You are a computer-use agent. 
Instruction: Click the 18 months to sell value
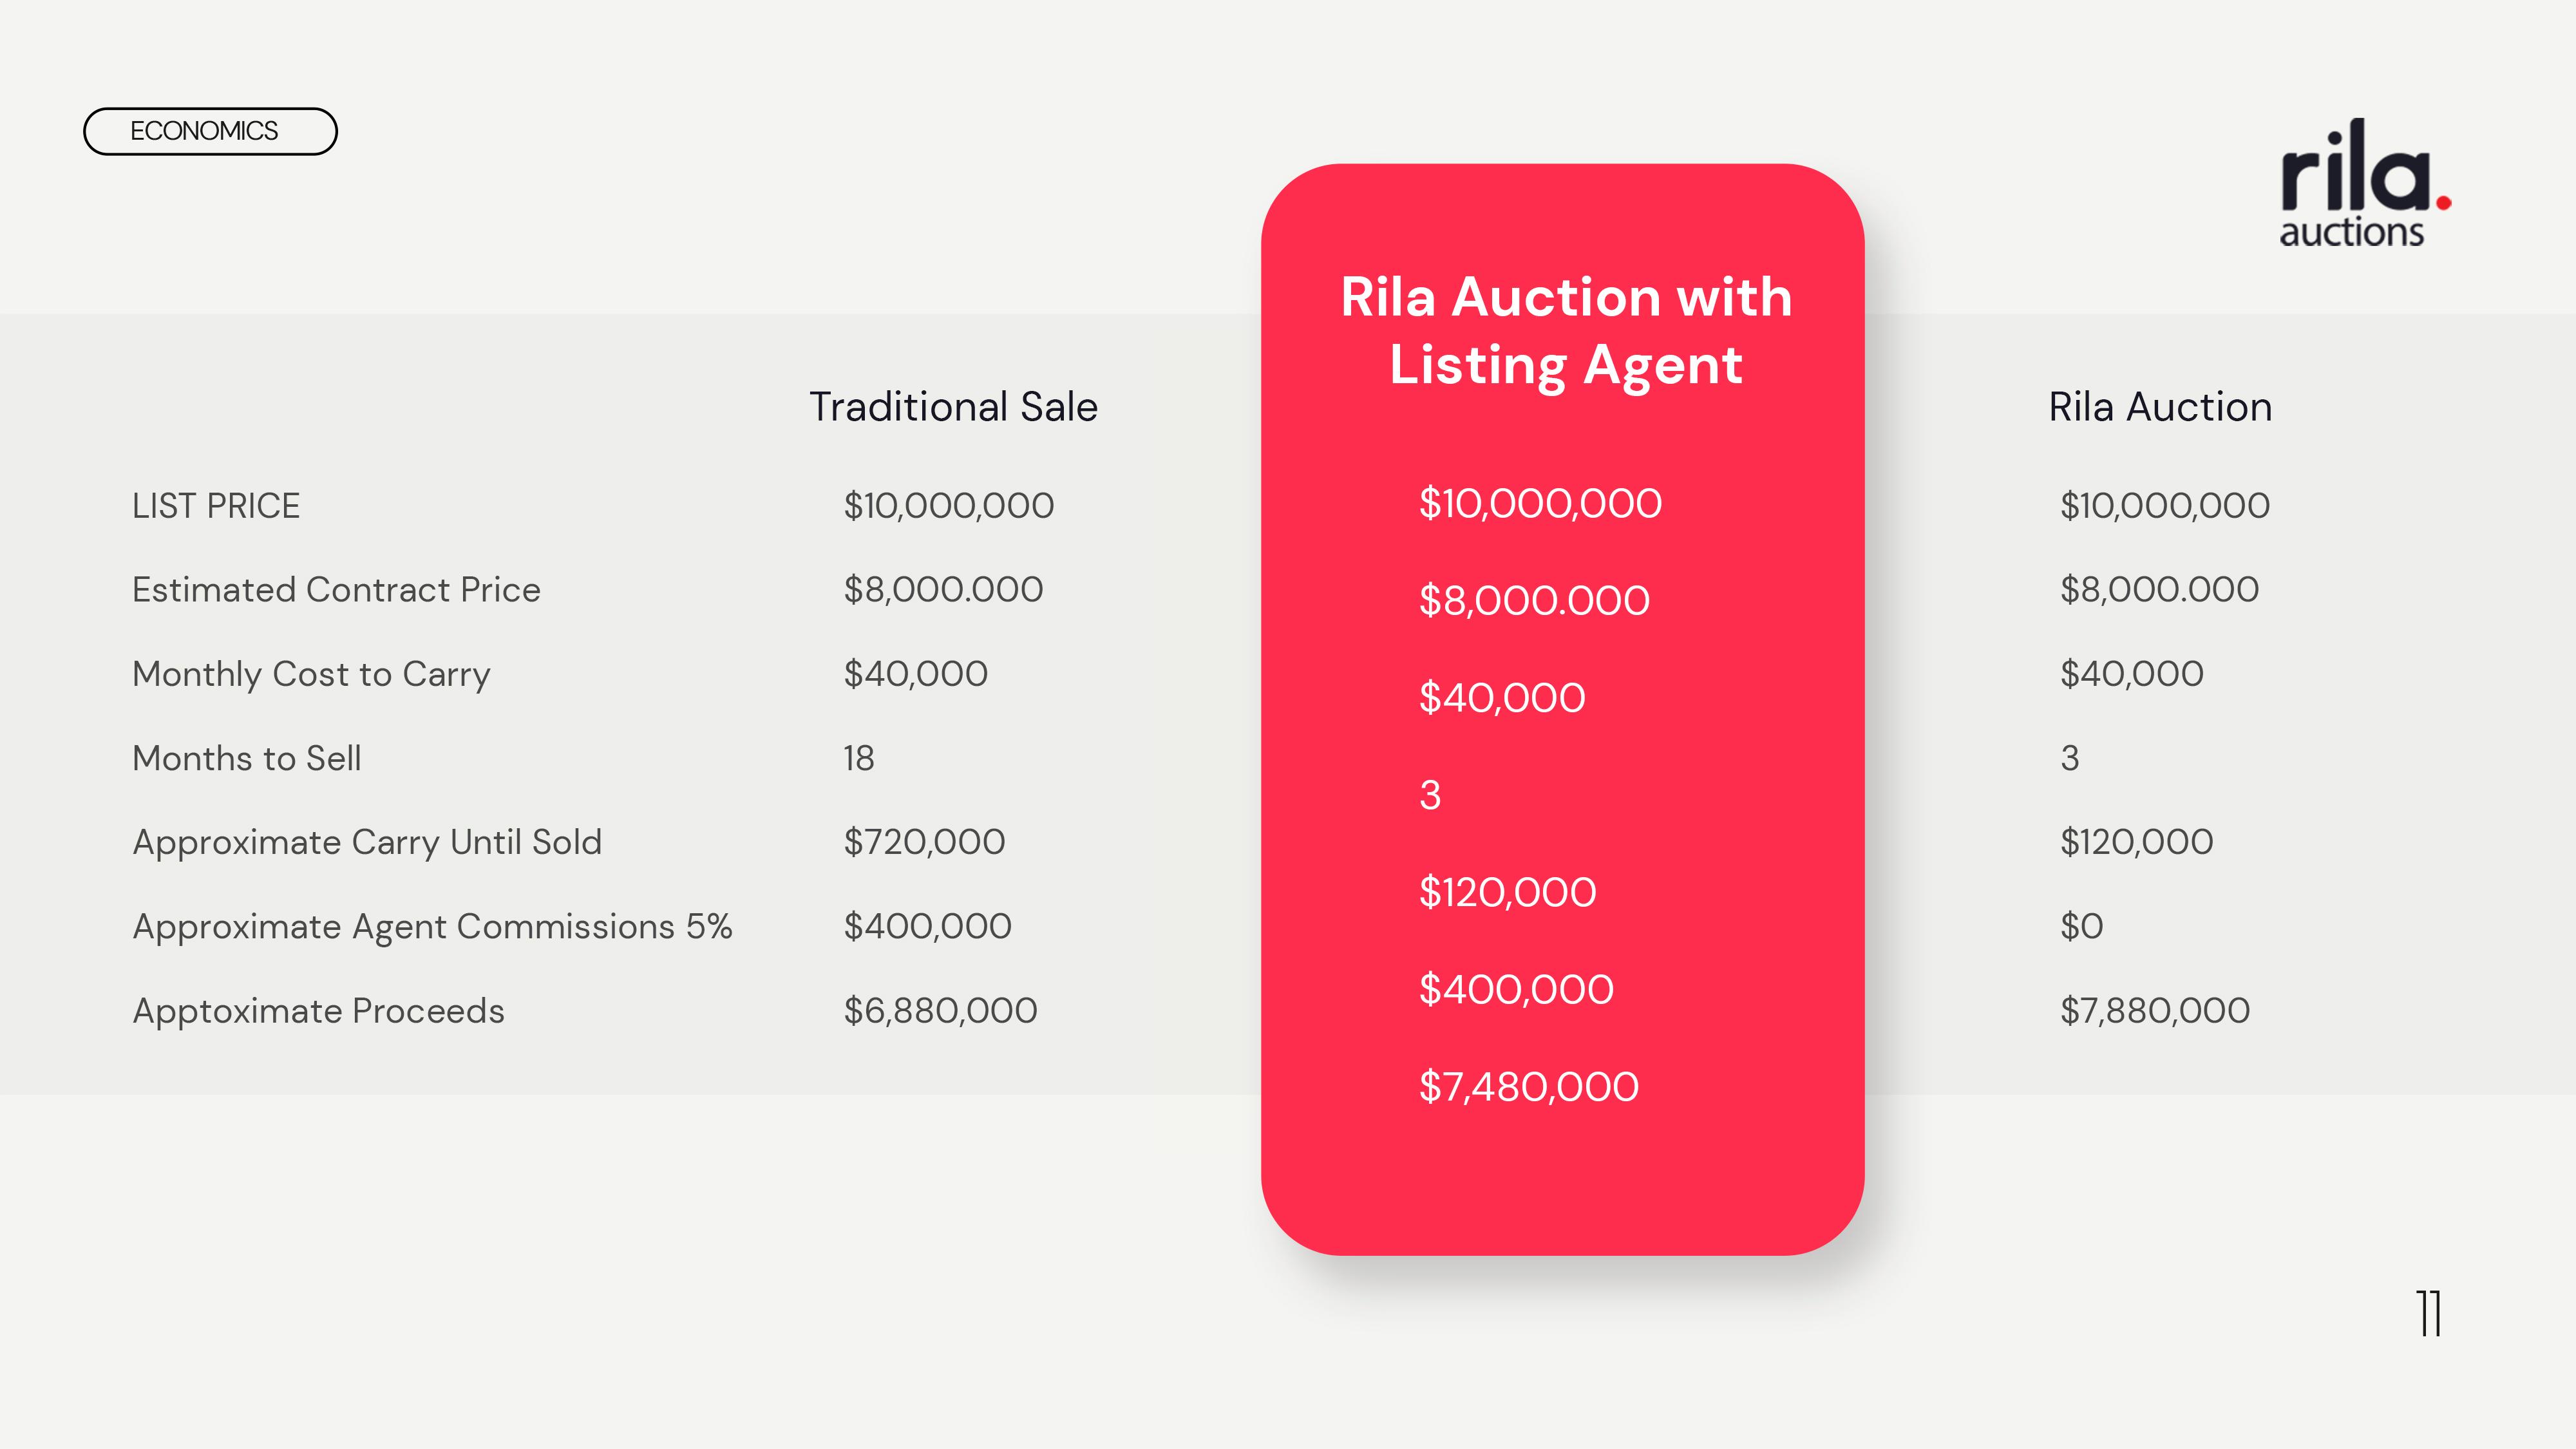pyautogui.click(x=858, y=758)
